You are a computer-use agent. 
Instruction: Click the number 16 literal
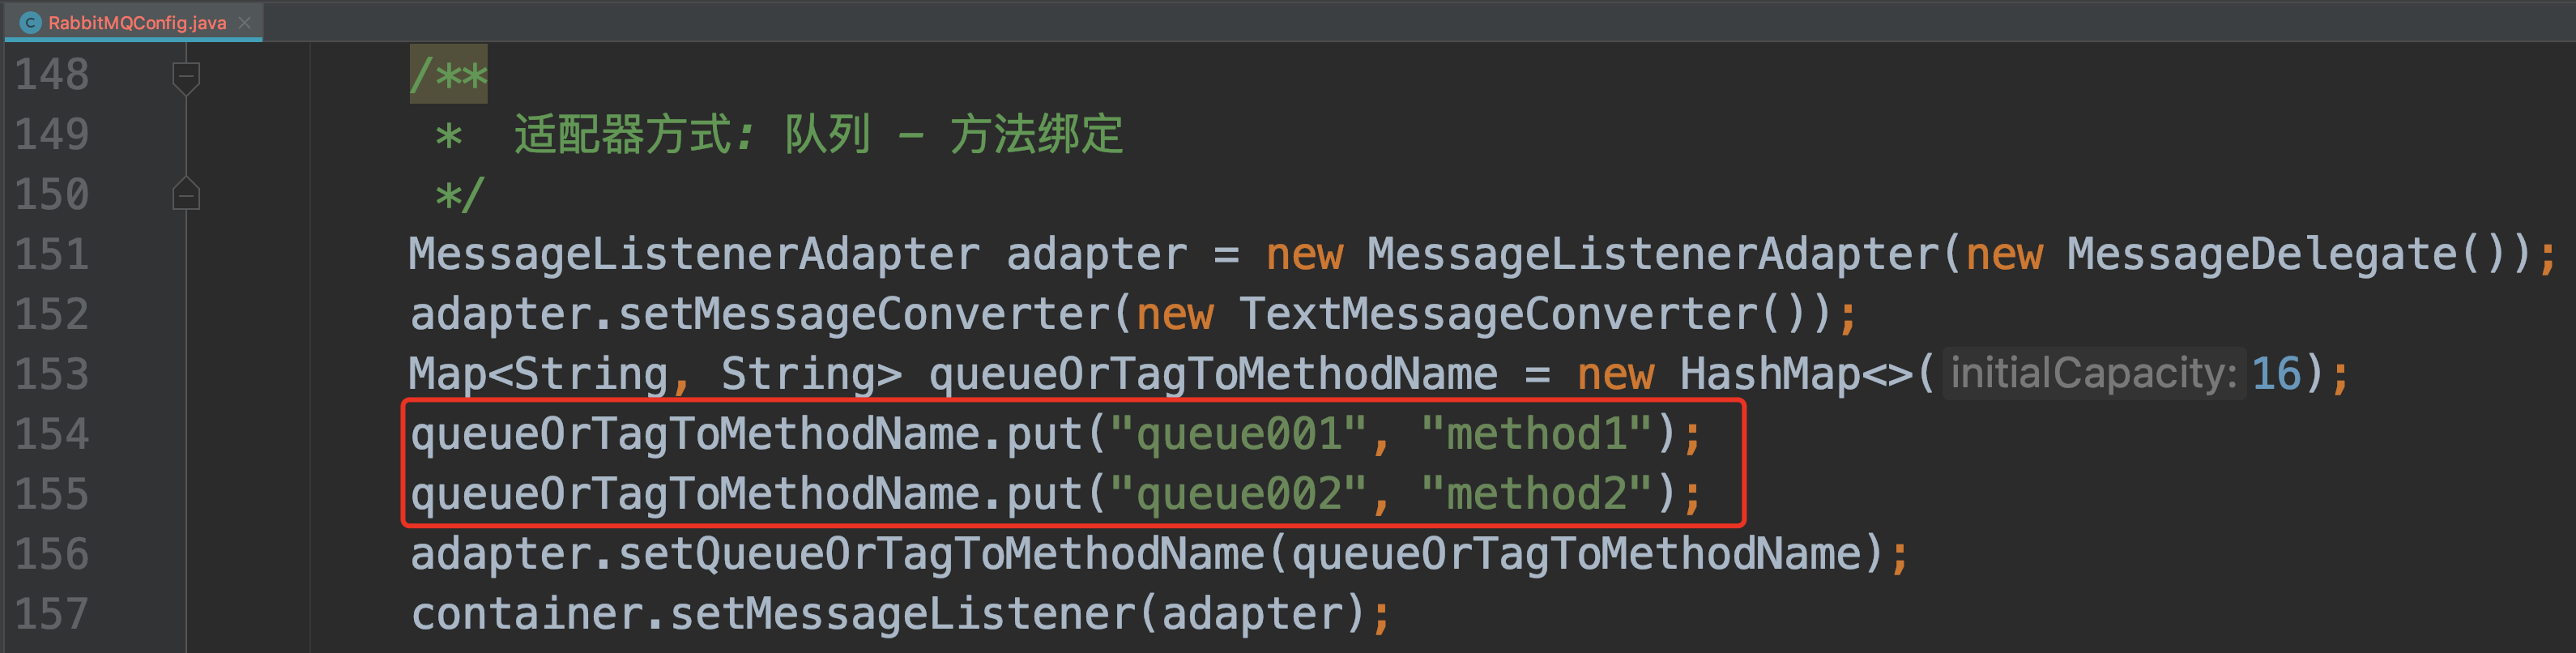click(2276, 374)
